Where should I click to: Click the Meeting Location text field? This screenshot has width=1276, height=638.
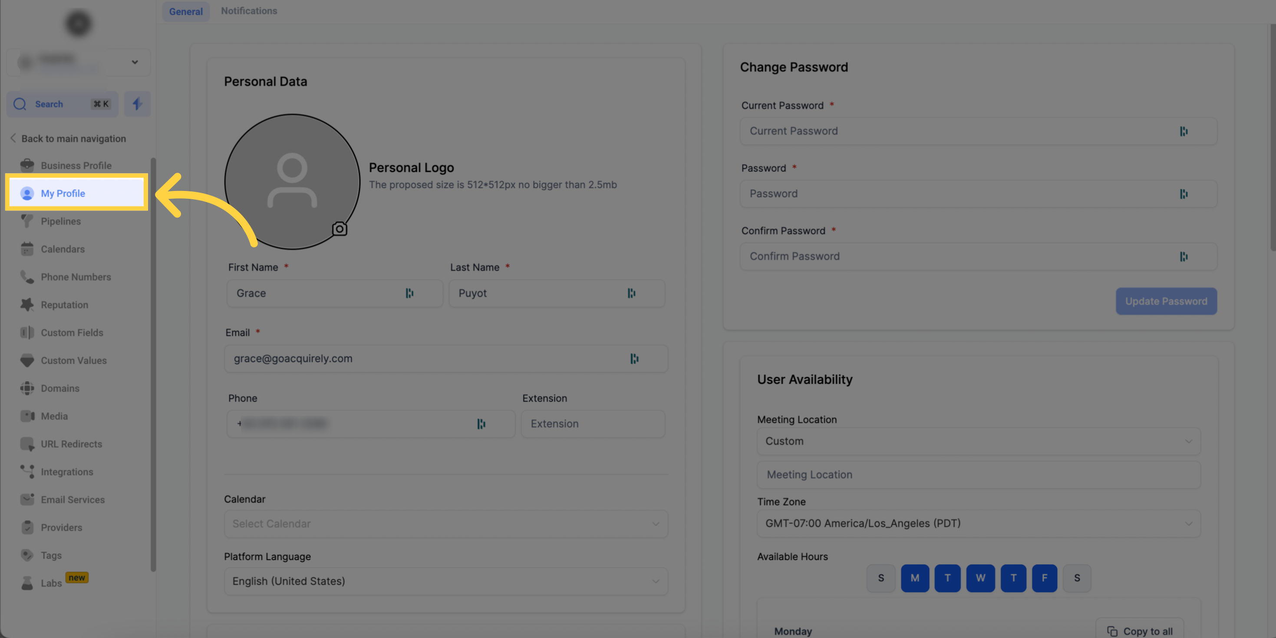click(x=979, y=475)
